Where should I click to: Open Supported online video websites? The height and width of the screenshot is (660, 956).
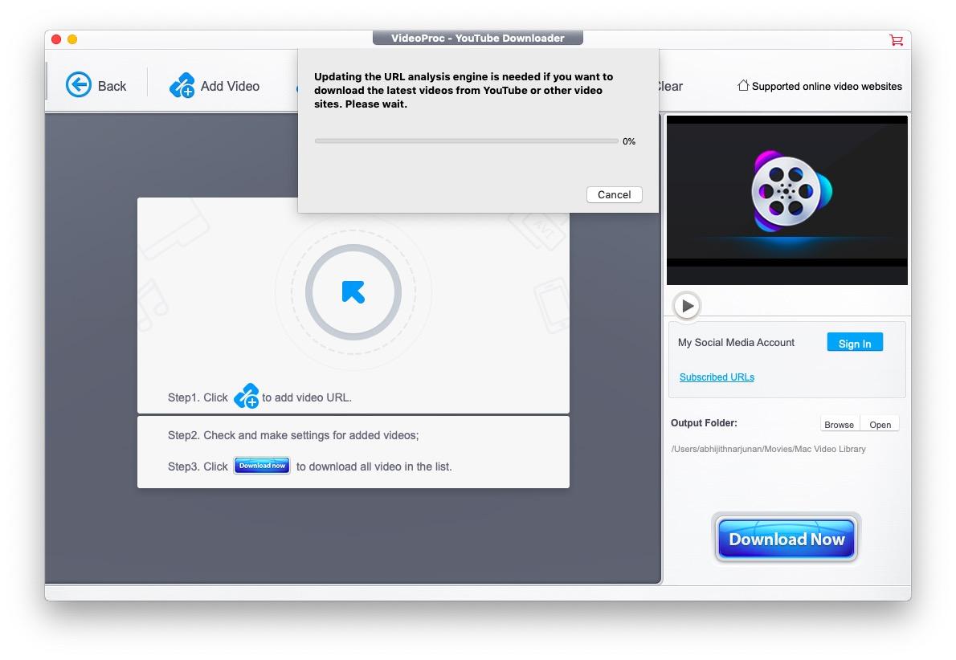(x=827, y=87)
